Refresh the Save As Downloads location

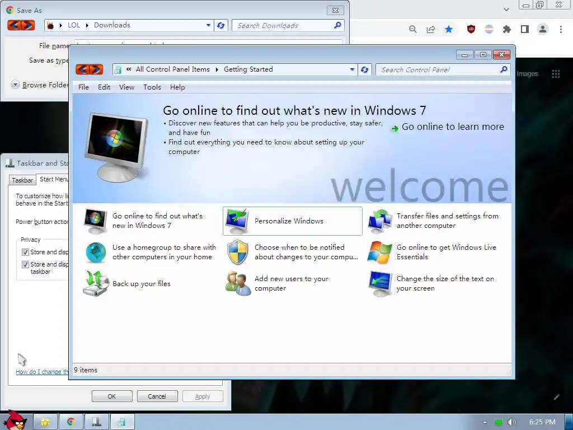220,25
